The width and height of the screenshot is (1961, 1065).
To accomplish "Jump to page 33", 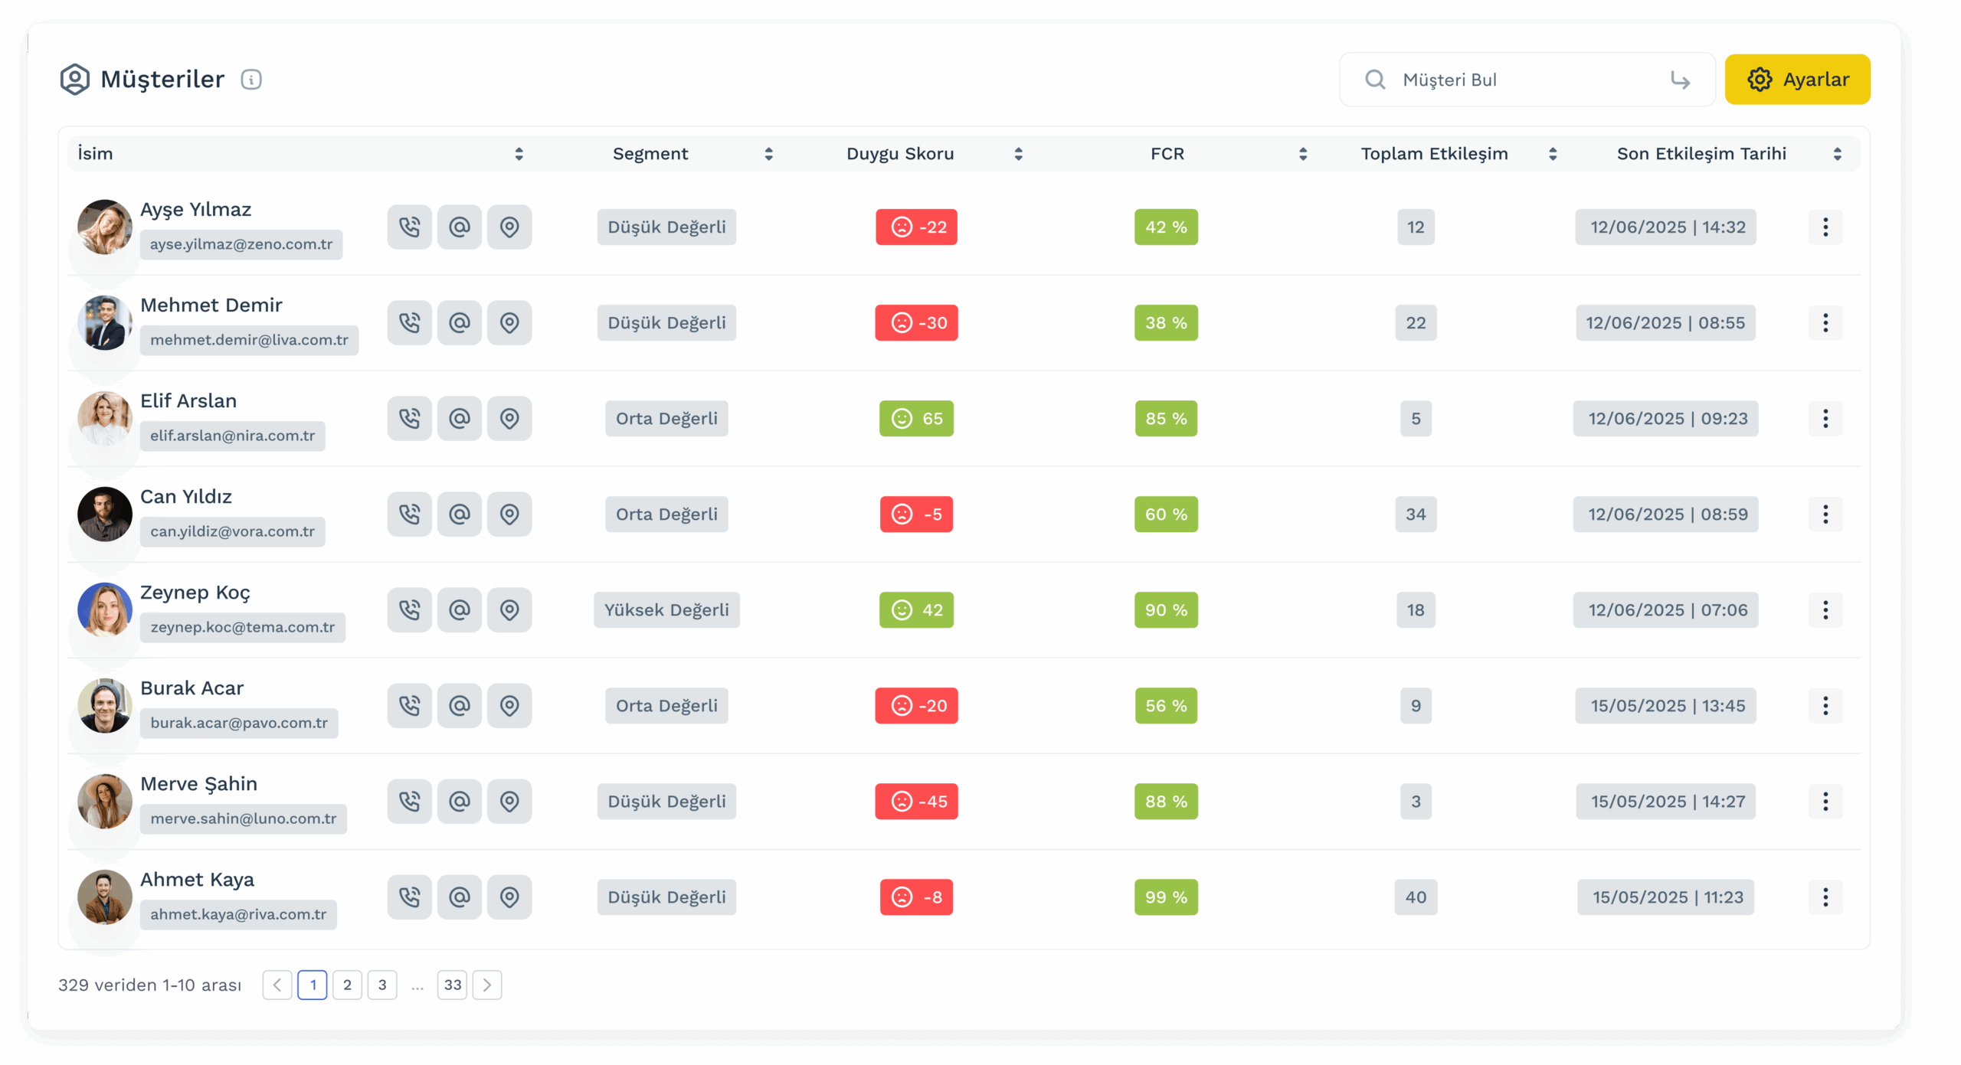I will point(452,985).
